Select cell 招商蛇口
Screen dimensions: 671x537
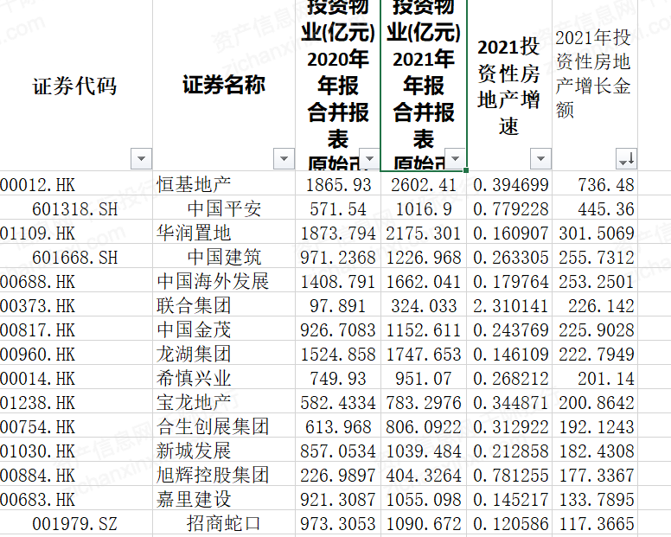pyautogui.click(x=224, y=523)
